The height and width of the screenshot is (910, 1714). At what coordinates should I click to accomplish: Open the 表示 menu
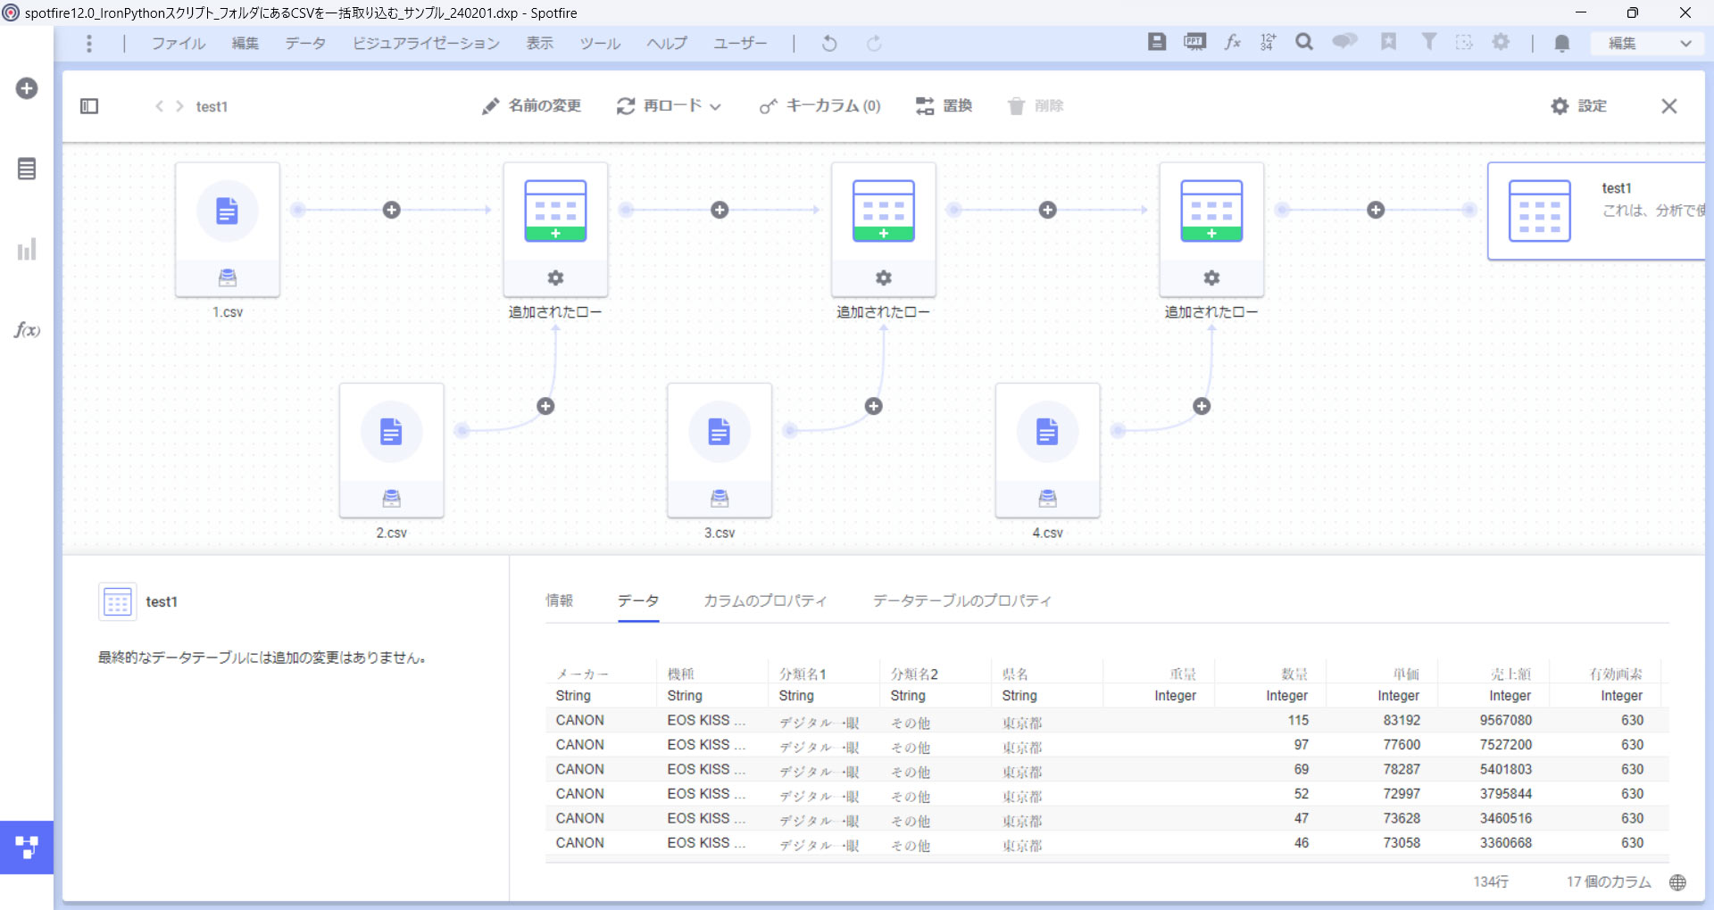pyautogui.click(x=540, y=43)
